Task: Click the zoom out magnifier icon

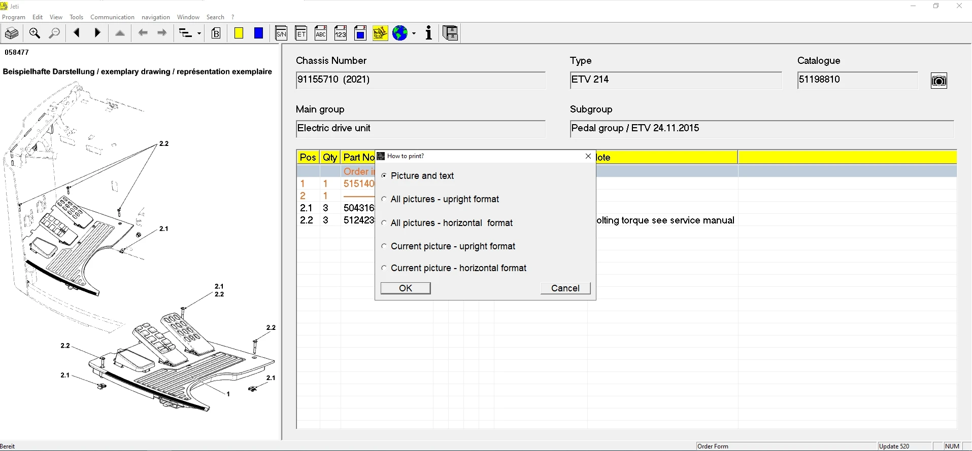Action: [x=54, y=33]
